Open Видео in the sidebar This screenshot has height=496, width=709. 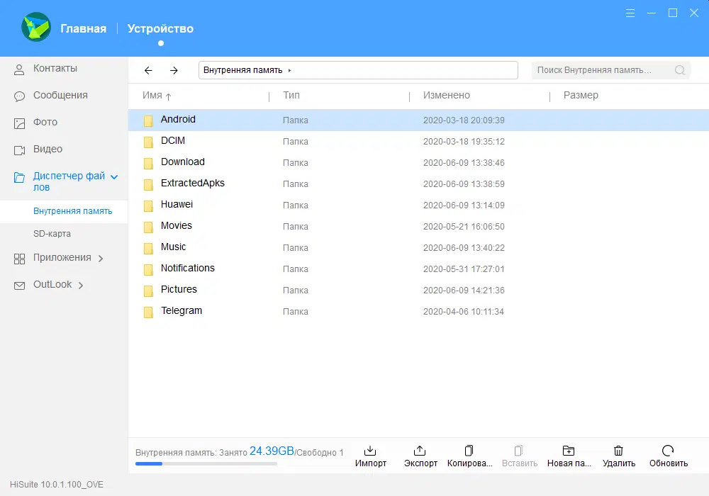tap(48, 149)
